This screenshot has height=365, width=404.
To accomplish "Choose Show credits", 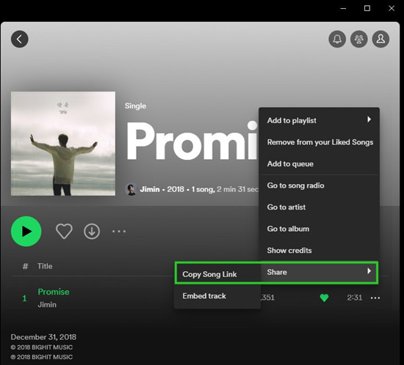I will coord(319,251).
